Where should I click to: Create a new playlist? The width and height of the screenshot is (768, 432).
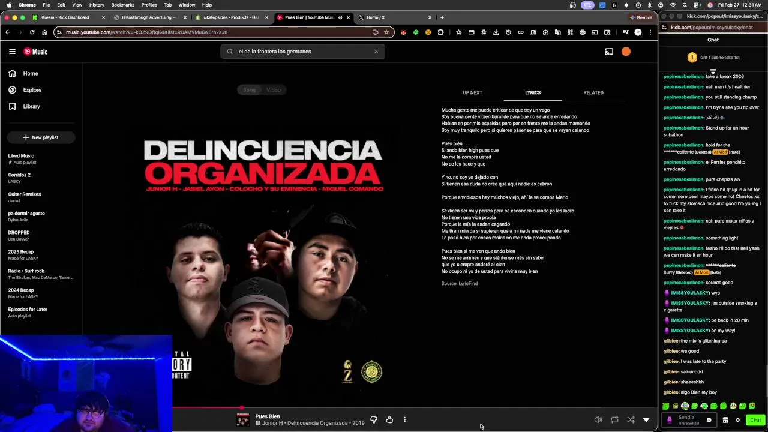41,137
